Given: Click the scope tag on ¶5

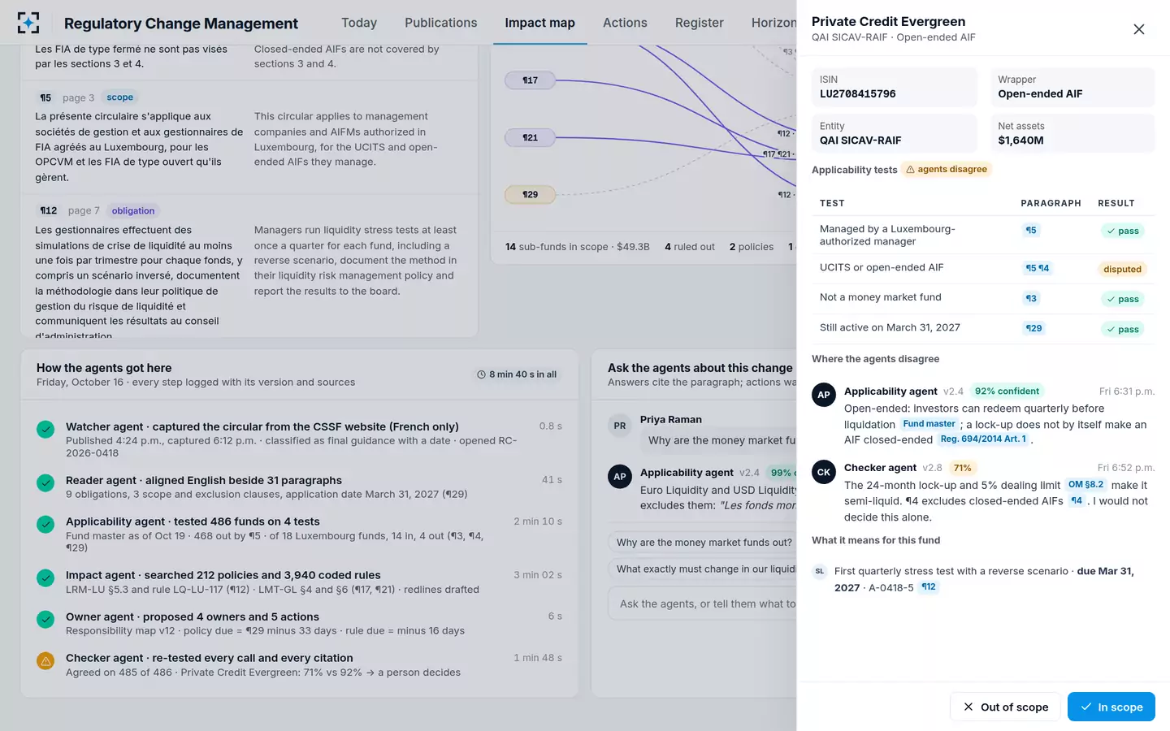Looking at the screenshot, I should point(119,97).
